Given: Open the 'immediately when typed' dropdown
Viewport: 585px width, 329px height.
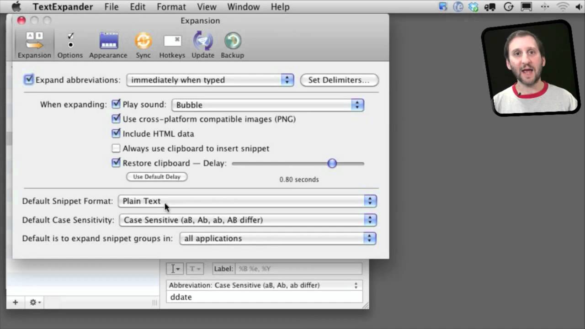Looking at the screenshot, I should [x=210, y=80].
